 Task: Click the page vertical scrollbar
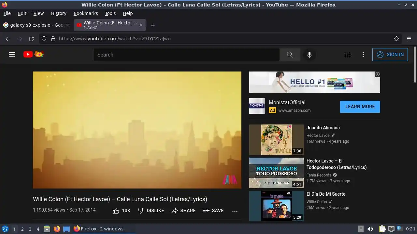pyautogui.click(x=415, y=65)
